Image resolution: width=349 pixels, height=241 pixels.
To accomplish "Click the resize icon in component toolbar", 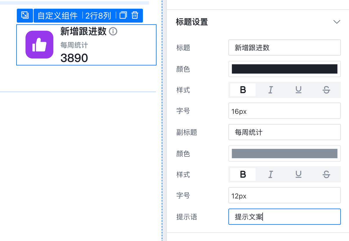I will click(25, 15).
